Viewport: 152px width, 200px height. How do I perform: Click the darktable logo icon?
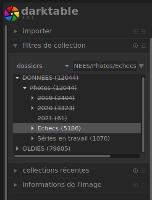tap(12, 14)
